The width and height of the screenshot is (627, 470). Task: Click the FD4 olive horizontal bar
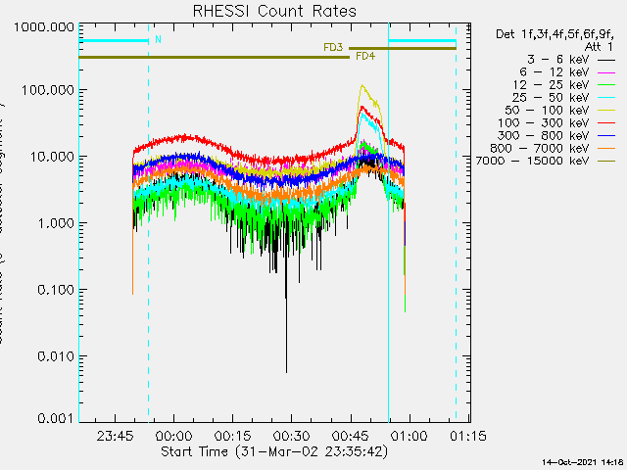click(214, 58)
